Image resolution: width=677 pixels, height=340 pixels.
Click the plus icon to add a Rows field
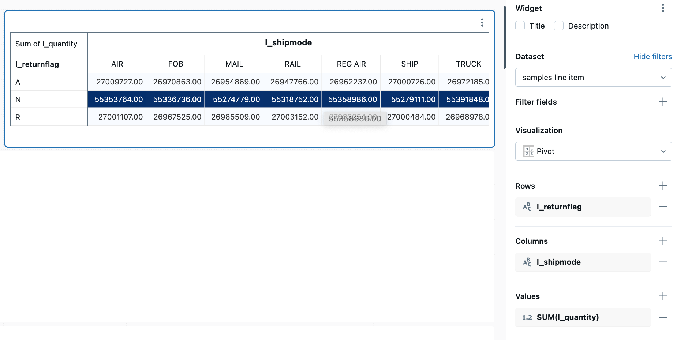coord(663,186)
